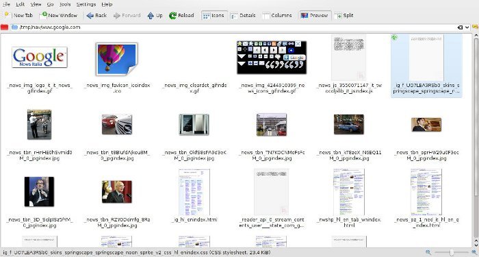The height and width of the screenshot is (257, 479).
Task: Select the _reader_api_0_stream_contents file icon
Action: tap(271, 192)
